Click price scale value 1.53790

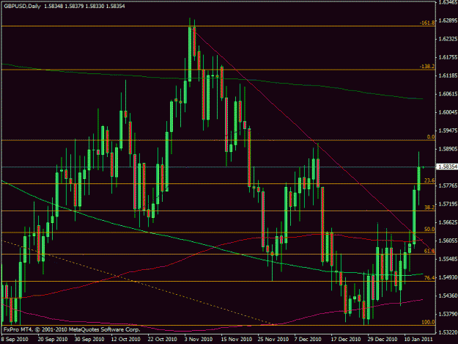pyautogui.click(x=448, y=314)
